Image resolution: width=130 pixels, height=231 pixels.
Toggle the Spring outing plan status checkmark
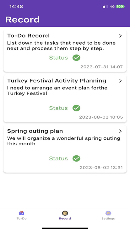click(76, 158)
